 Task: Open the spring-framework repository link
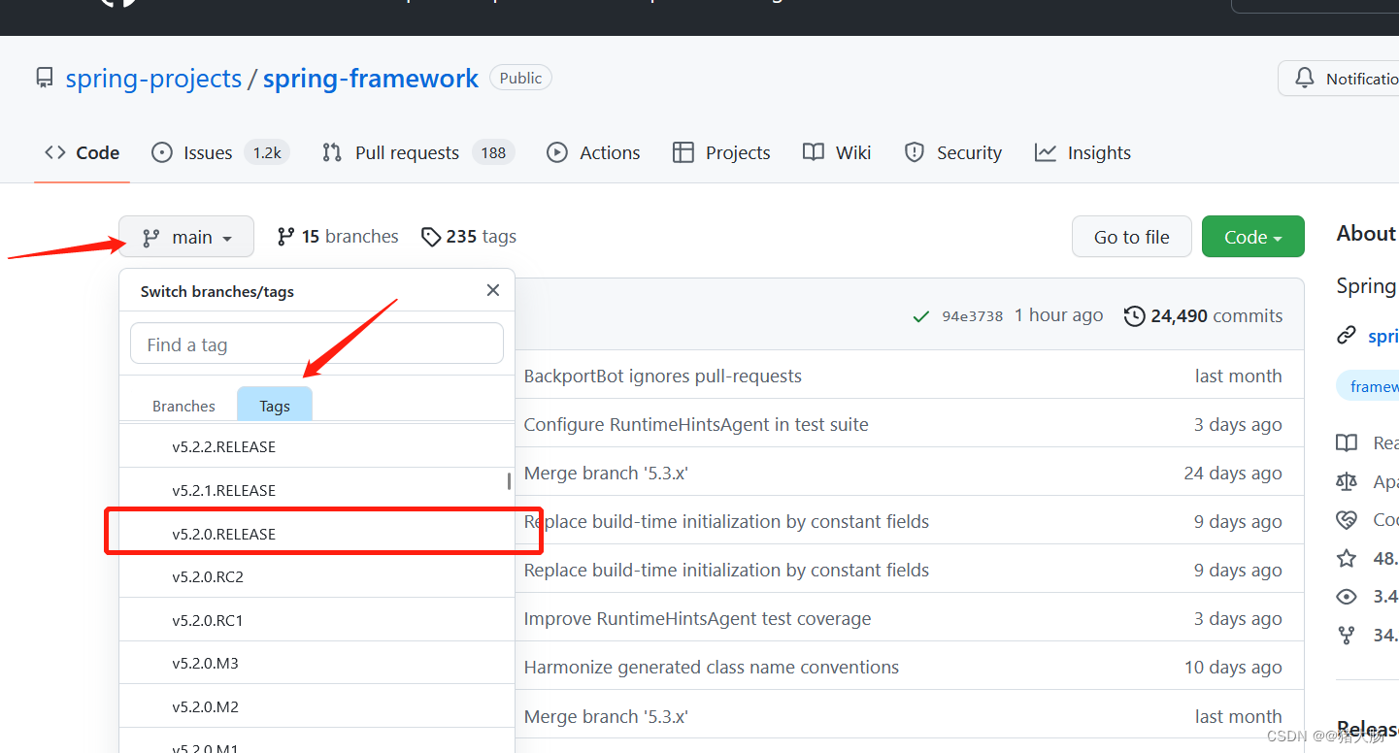click(x=370, y=79)
